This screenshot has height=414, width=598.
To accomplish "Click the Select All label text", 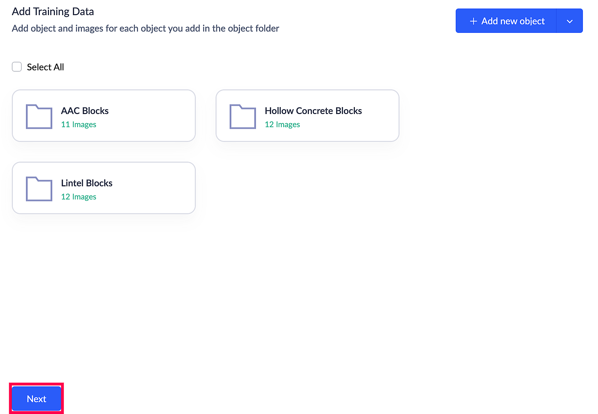I will 45,67.
